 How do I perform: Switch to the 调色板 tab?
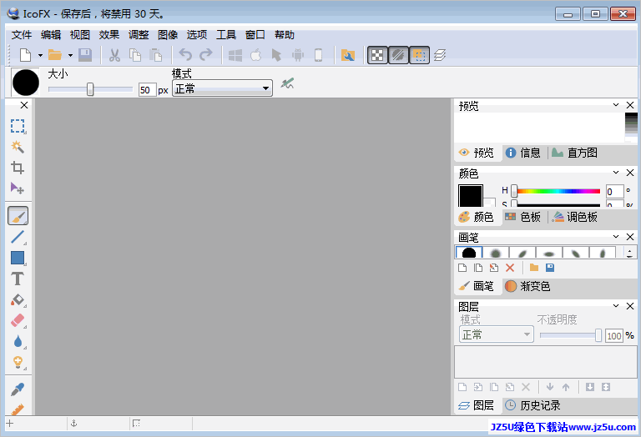(575, 217)
